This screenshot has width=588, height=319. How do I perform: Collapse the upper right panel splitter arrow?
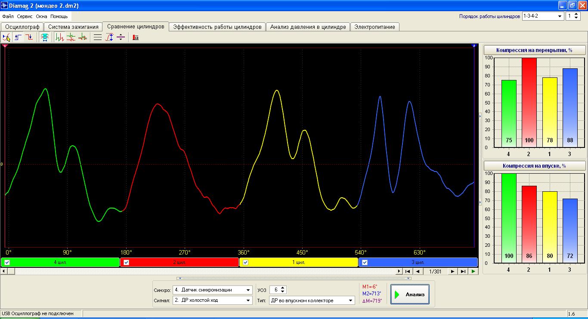coord(480,115)
